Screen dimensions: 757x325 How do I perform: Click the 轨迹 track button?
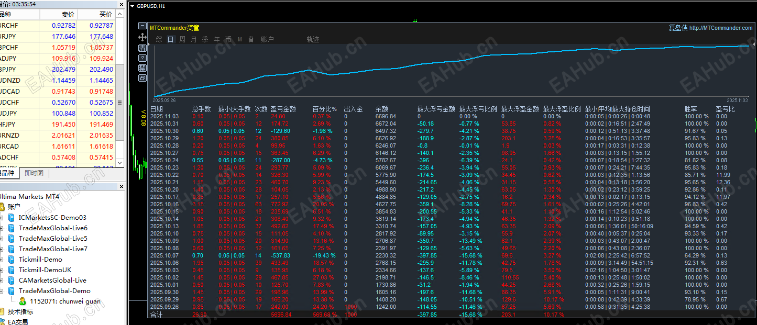click(x=313, y=39)
